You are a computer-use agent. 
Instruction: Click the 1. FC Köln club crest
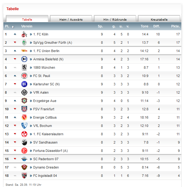coord(24,34)
